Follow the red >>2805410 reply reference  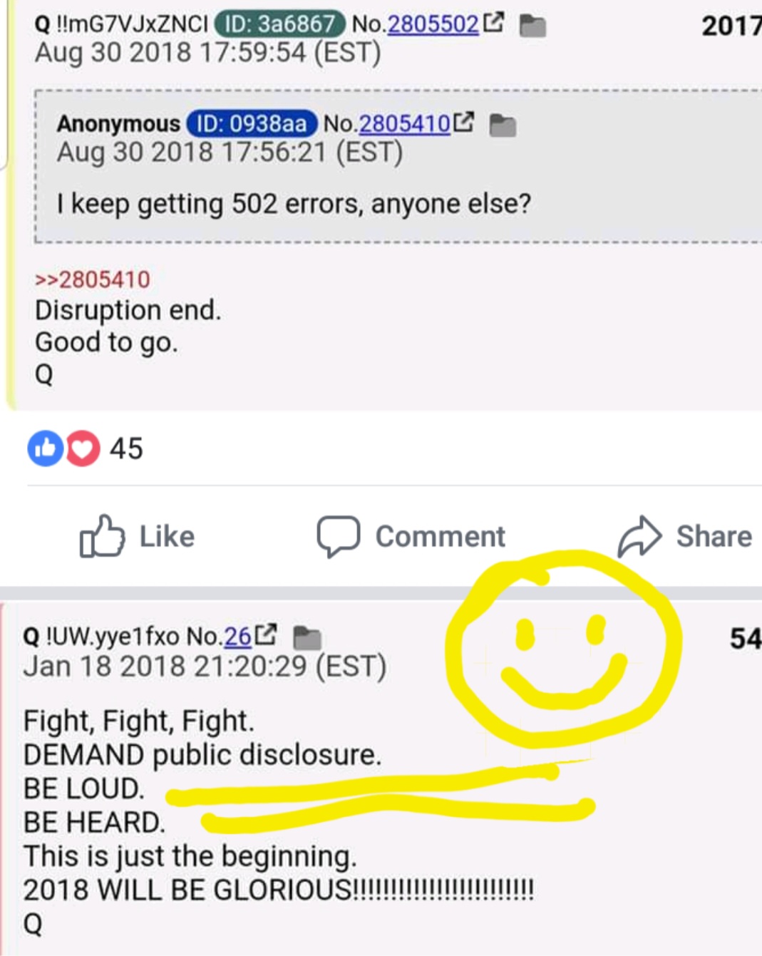pyautogui.click(x=93, y=279)
